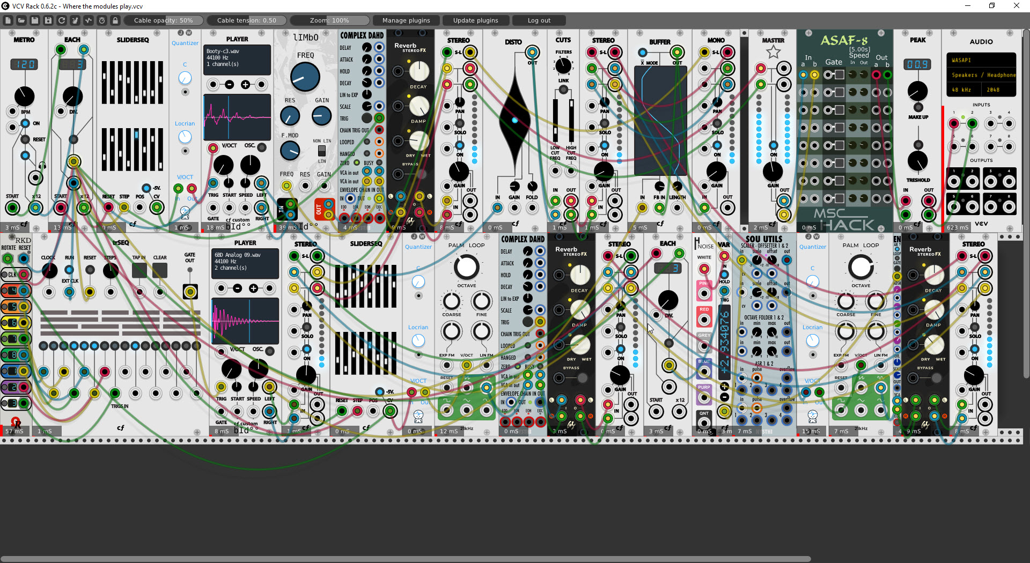Lock modules with the padlock icon
The height and width of the screenshot is (563, 1030).
click(115, 20)
